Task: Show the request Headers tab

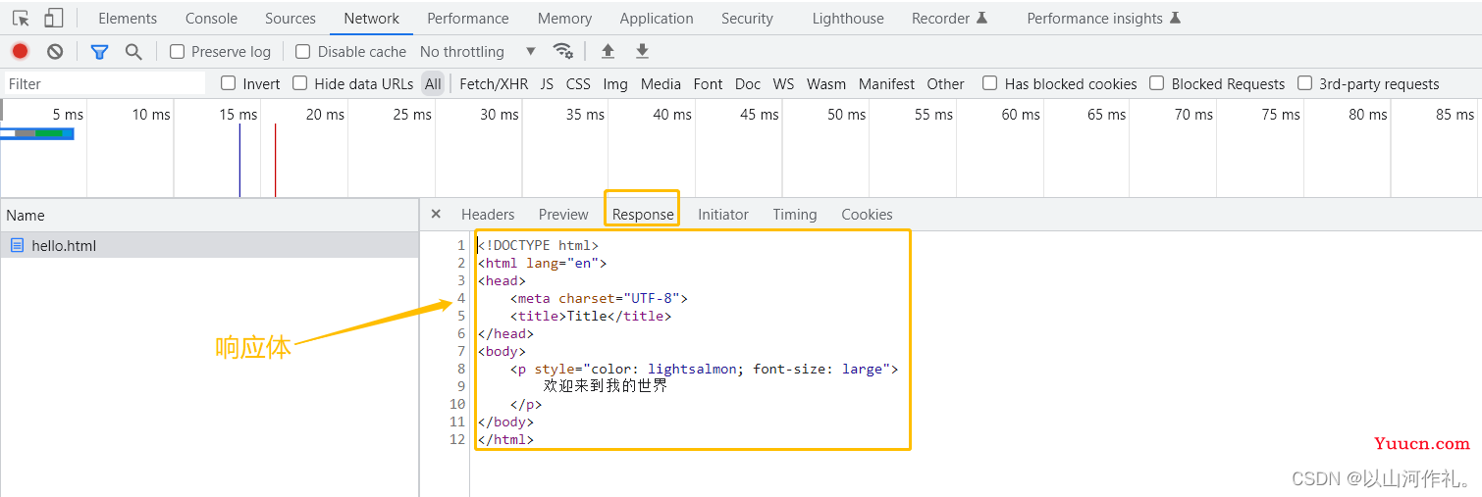Action: 488,214
